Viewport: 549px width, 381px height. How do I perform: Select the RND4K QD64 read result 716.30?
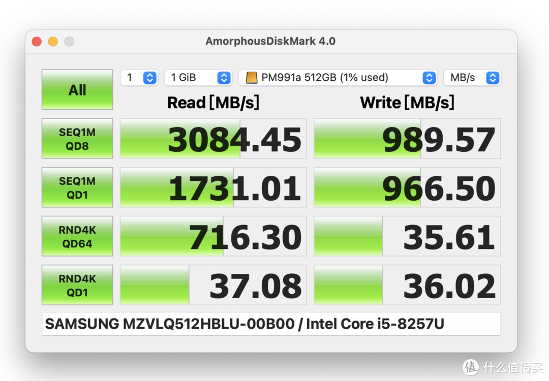point(213,236)
